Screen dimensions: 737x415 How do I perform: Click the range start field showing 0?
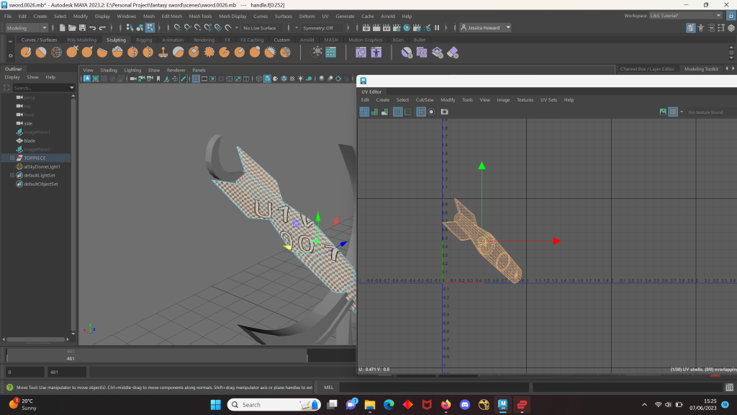coord(25,372)
